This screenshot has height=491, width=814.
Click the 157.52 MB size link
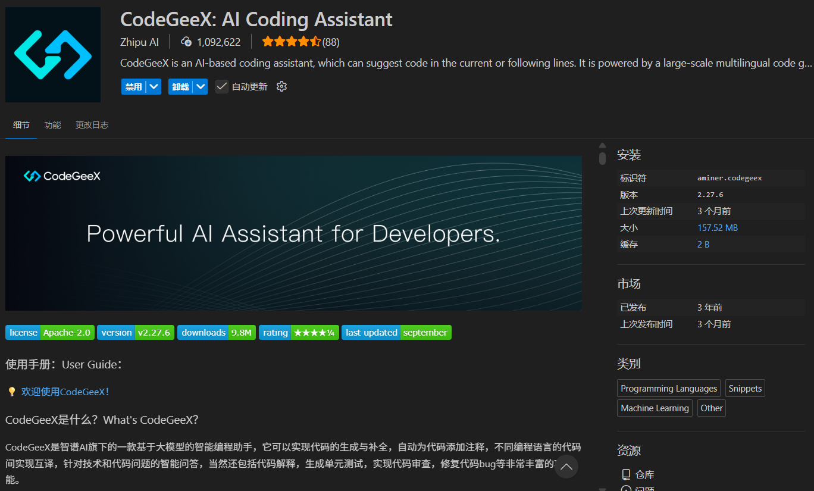pyautogui.click(x=718, y=228)
